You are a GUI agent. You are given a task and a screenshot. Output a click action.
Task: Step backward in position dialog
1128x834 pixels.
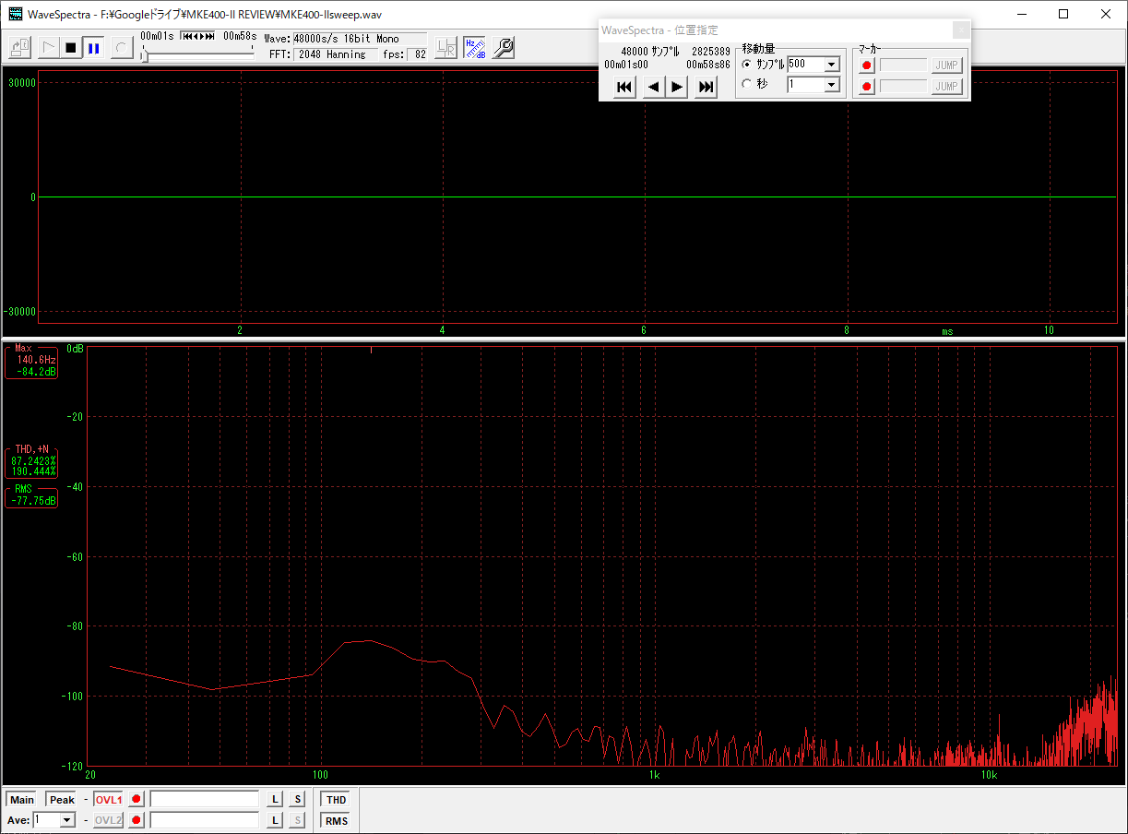pos(652,87)
